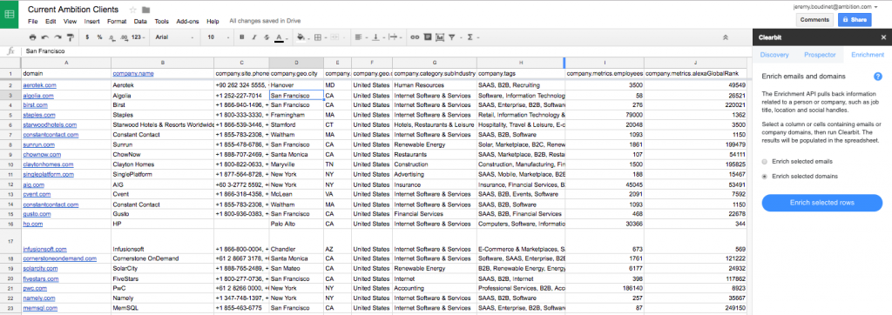Image resolution: width=892 pixels, height=315 pixels.
Task: Open the font size 10 dropdown
Action: point(218,37)
